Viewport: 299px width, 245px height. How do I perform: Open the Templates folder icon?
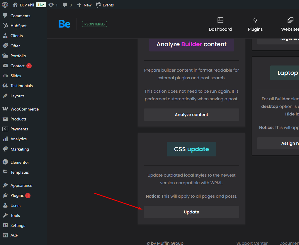pos(5,172)
